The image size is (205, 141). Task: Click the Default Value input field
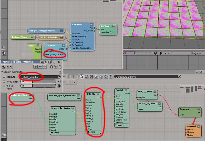(x=26, y=86)
